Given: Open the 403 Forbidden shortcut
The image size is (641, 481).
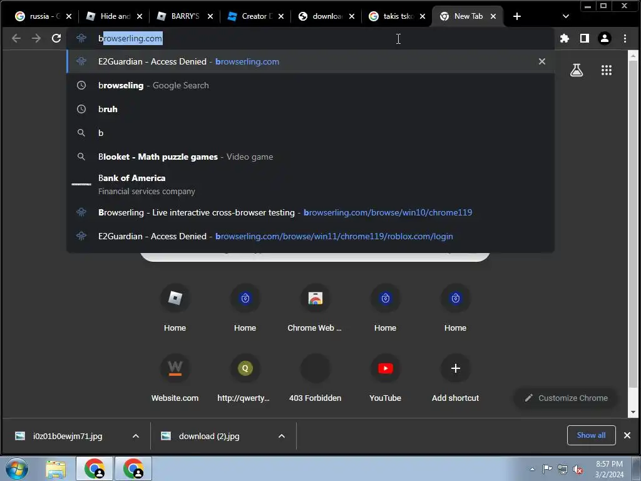Looking at the screenshot, I should [315, 378].
